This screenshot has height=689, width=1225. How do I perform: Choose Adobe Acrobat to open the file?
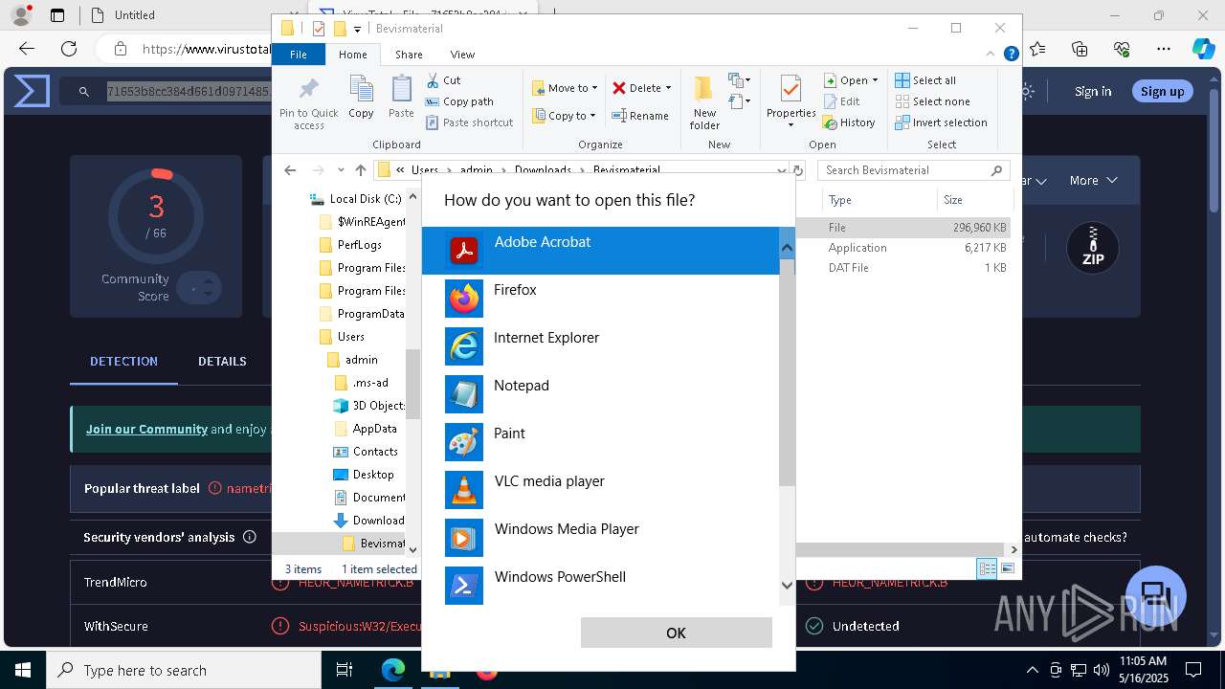pos(600,251)
